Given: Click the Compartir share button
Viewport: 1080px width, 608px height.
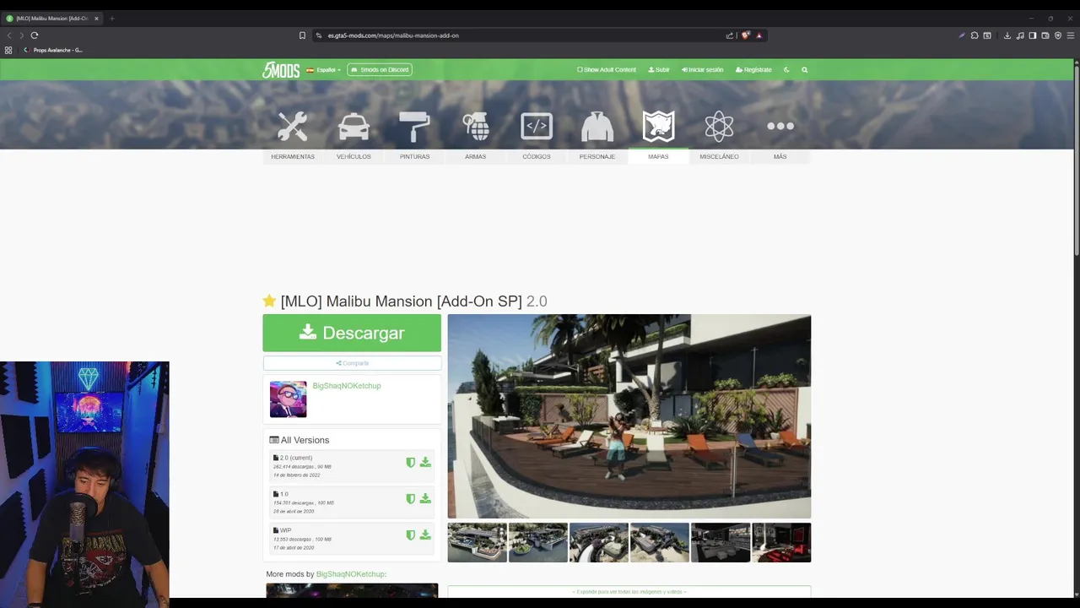Looking at the screenshot, I should [x=352, y=363].
